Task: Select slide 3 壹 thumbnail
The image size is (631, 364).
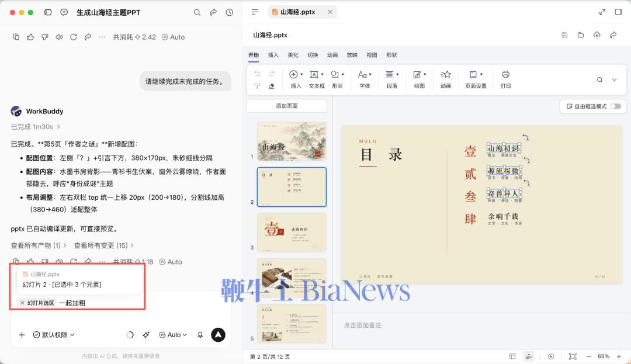Action: 292,233
